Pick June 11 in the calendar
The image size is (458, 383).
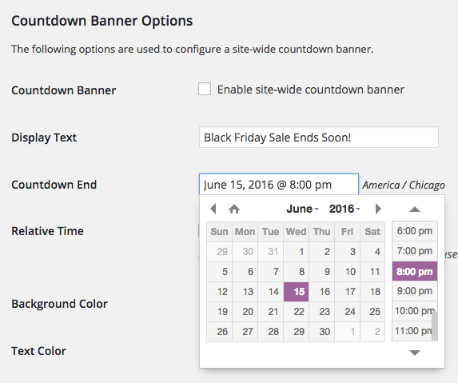click(372, 272)
